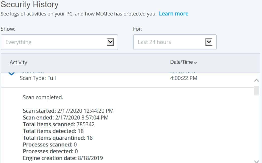Select the Activity column header
262x163 pixels.
pyautogui.click(x=18, y=62)
